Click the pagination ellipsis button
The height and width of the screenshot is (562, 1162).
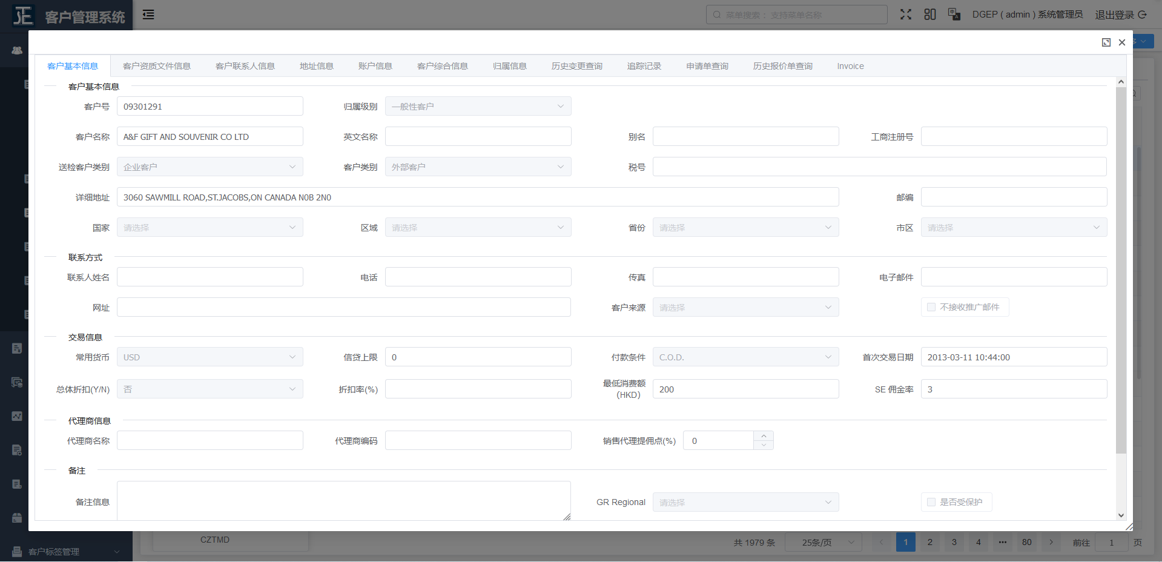[1003, 542]
